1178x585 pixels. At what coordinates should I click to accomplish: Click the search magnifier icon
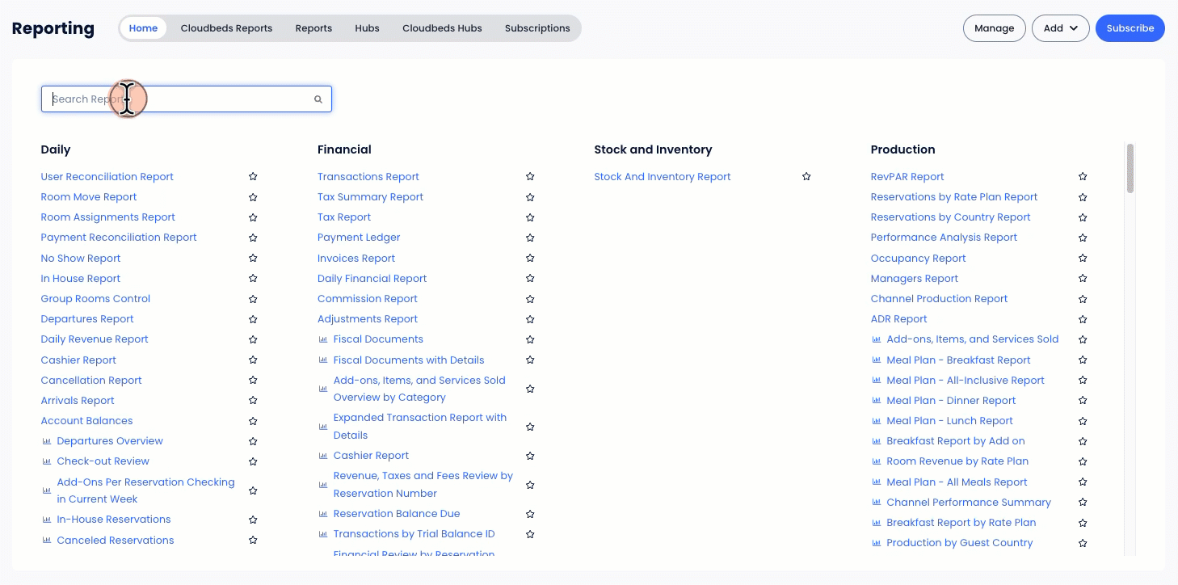(318, 99)
